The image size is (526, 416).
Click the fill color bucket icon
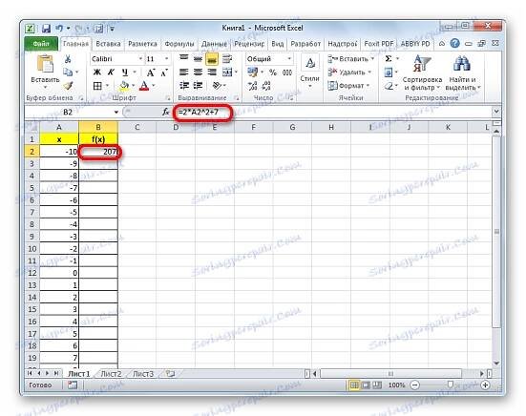(x=124, y=86)
